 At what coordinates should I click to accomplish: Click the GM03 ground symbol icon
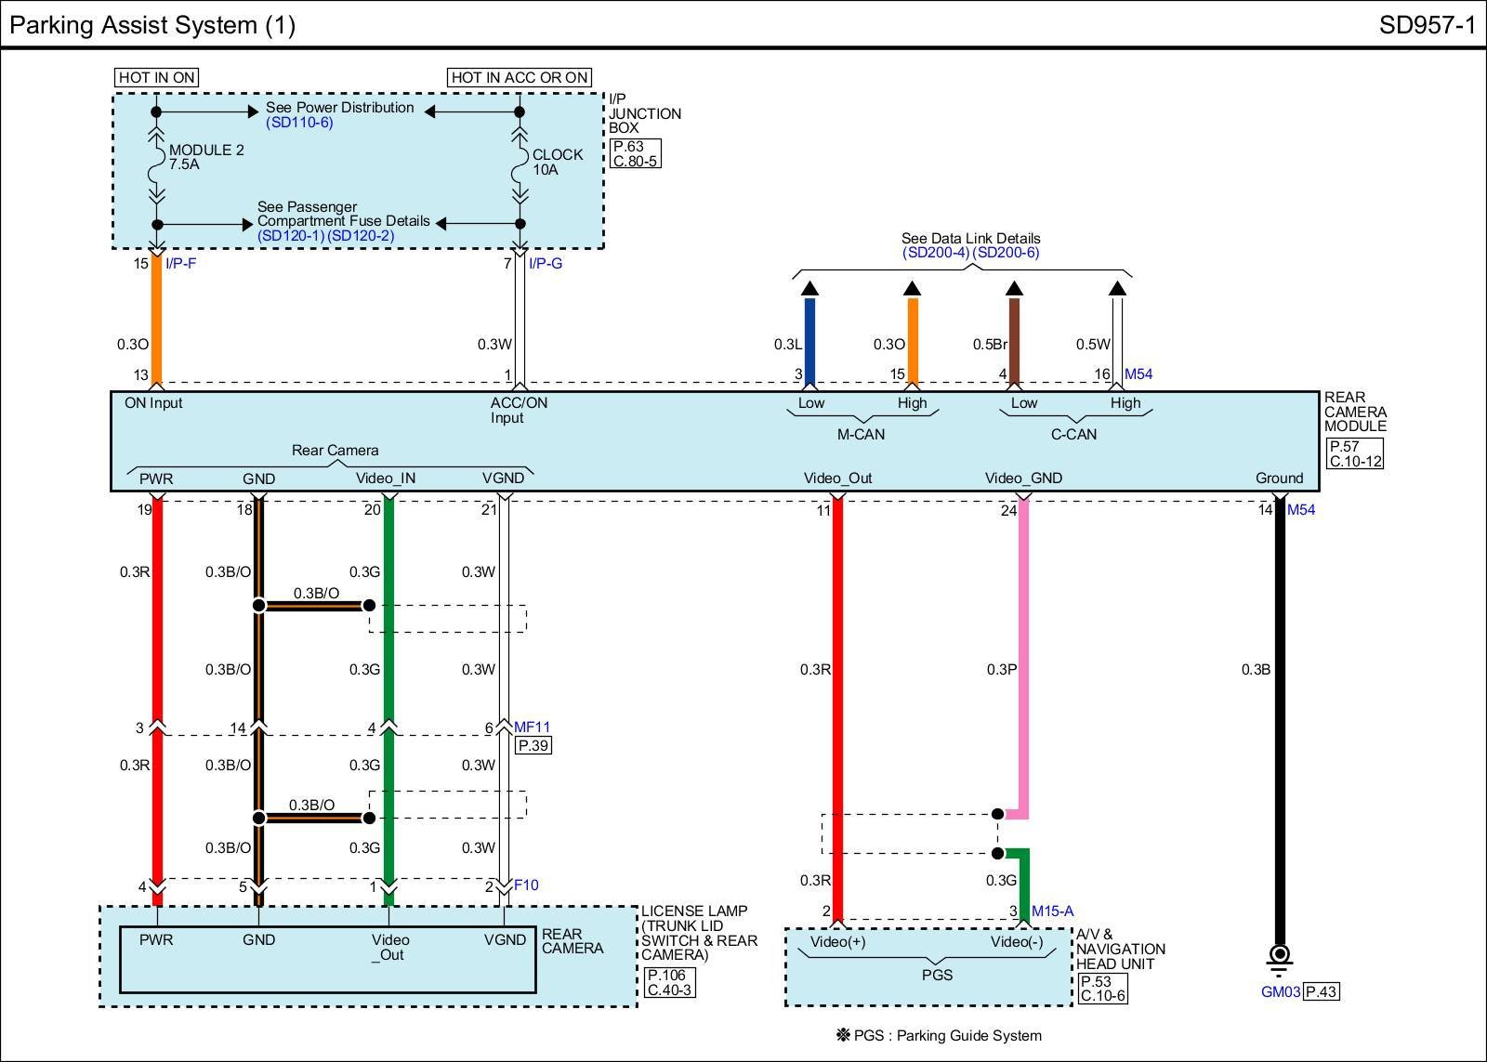1280,956
